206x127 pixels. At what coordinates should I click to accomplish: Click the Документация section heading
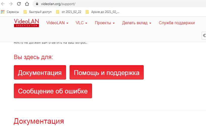click(x=39, y=121)
